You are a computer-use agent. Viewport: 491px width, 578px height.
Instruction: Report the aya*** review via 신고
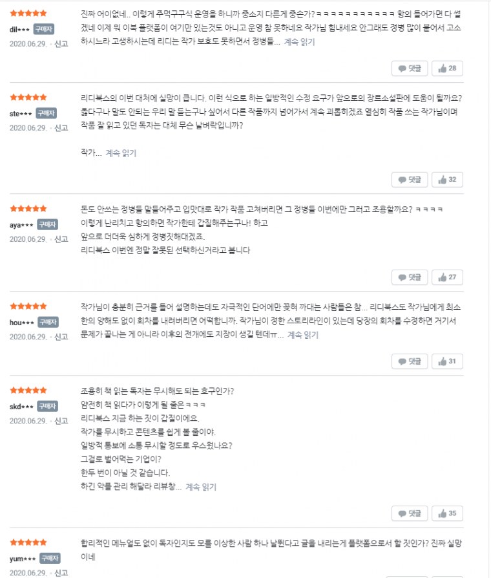(x=61, y=239)
